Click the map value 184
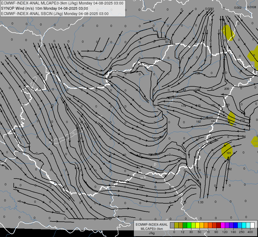The width and height of the screenshot is (258, 237). (213, 122)
